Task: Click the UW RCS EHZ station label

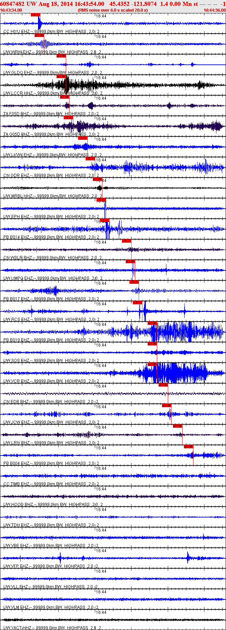Action: (x=16, y=319)
